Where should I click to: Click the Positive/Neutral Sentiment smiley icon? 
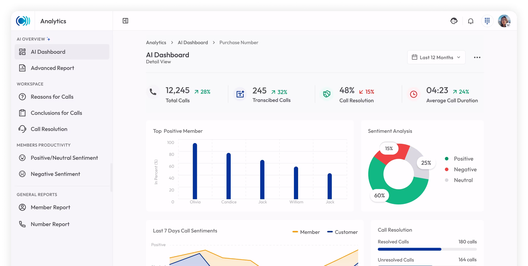point(22,158)
